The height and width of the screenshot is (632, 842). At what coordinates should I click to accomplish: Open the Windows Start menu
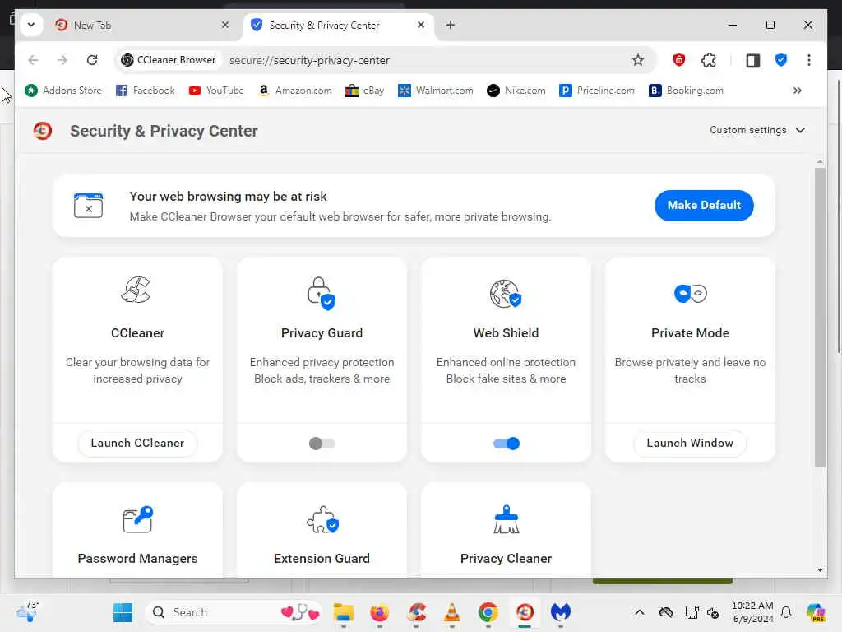123,612
